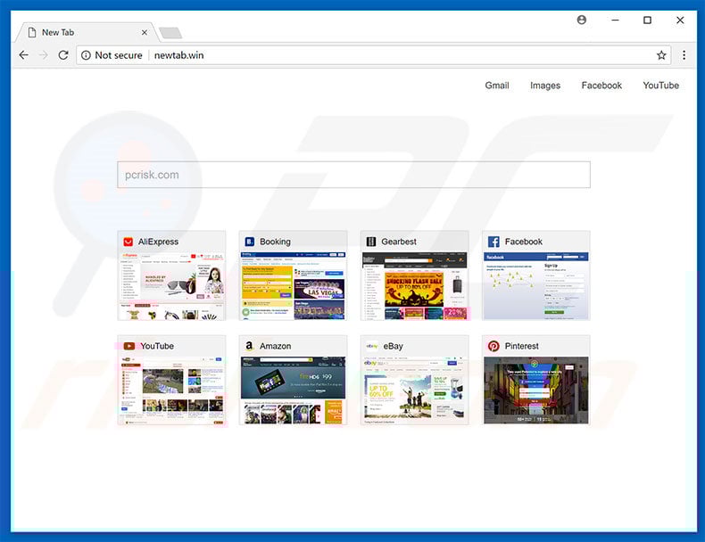This screenshot has width=705, height=542.
Task: Click the Booking logo icon
Action: [x=250, y=242]
